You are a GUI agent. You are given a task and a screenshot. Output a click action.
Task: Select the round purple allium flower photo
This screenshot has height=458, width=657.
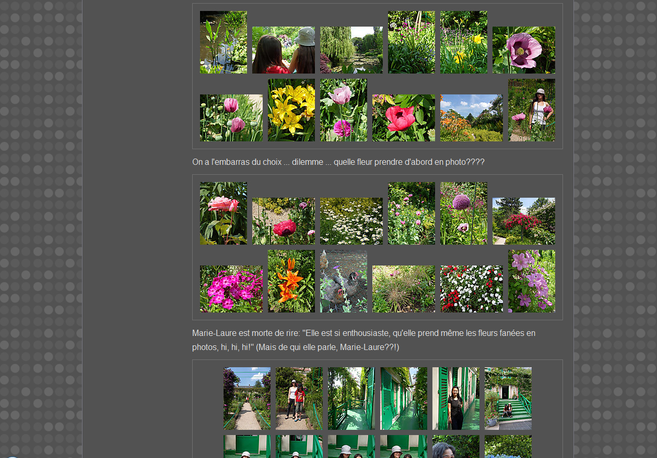tap(463, 213)
